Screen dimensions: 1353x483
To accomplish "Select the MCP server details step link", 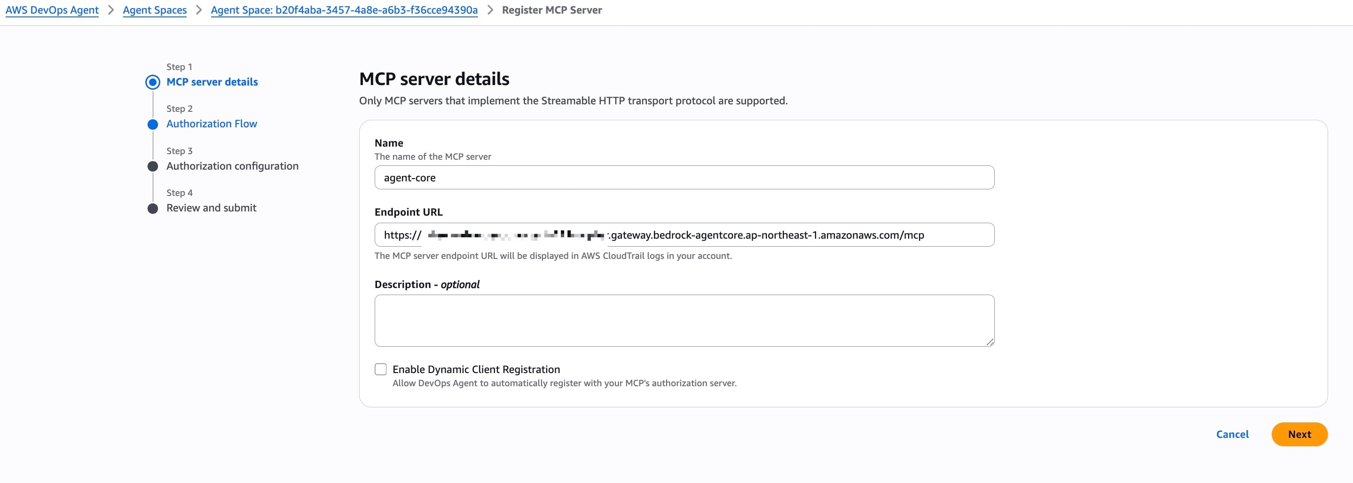I will point(212,81).
